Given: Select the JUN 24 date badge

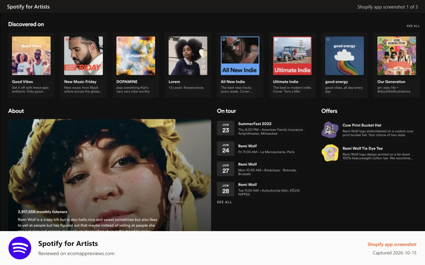Looking at the screenshot, I should 226,148.
